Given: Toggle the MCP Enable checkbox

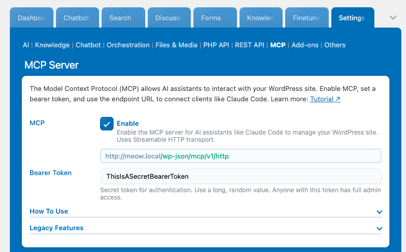Looking at the screenshot, I should (107, 124).
